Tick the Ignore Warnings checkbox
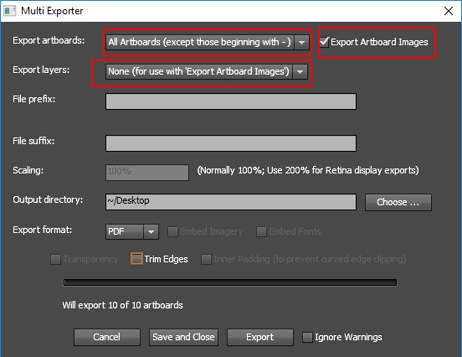Viewport: 462px width, 357px height. click(307, 337)
